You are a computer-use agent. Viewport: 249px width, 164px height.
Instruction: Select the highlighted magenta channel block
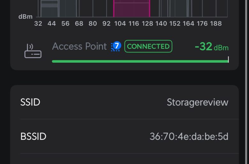[132, 8]
